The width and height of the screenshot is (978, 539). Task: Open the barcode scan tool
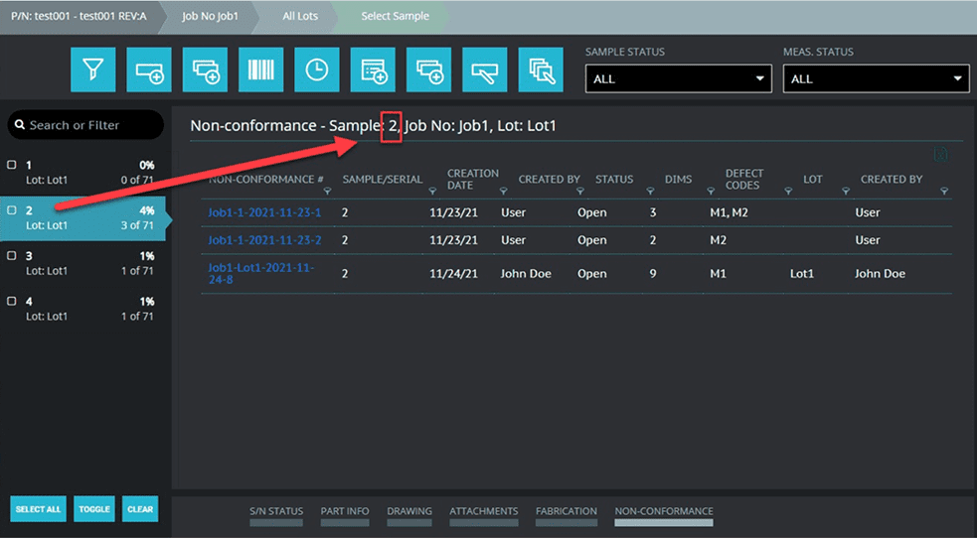(260, 69)
